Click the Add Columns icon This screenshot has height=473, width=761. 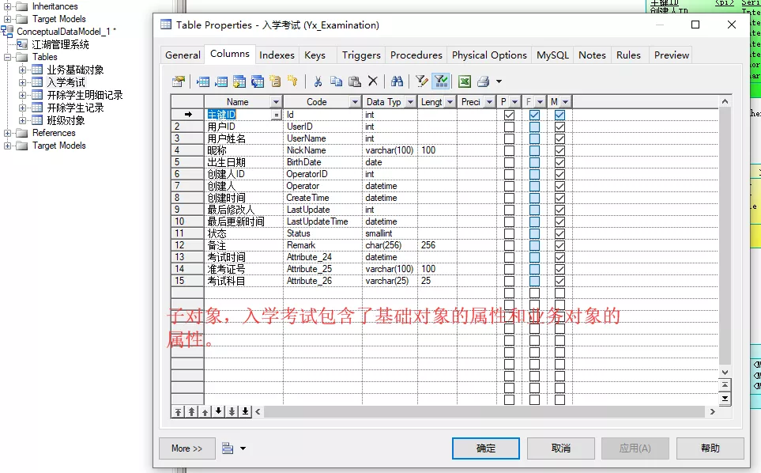click(239, 81)
